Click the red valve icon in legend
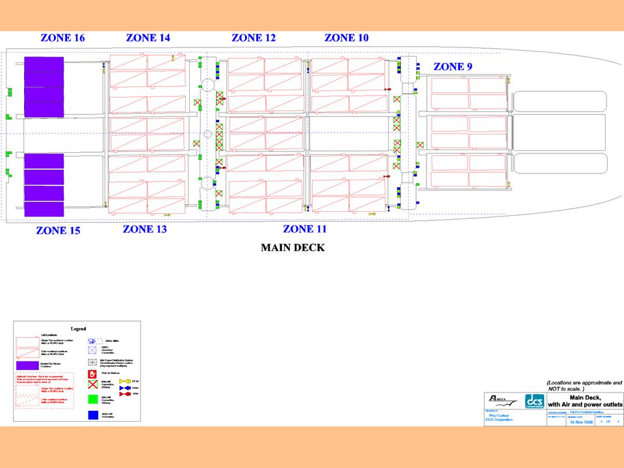 [x=125, y=394]
